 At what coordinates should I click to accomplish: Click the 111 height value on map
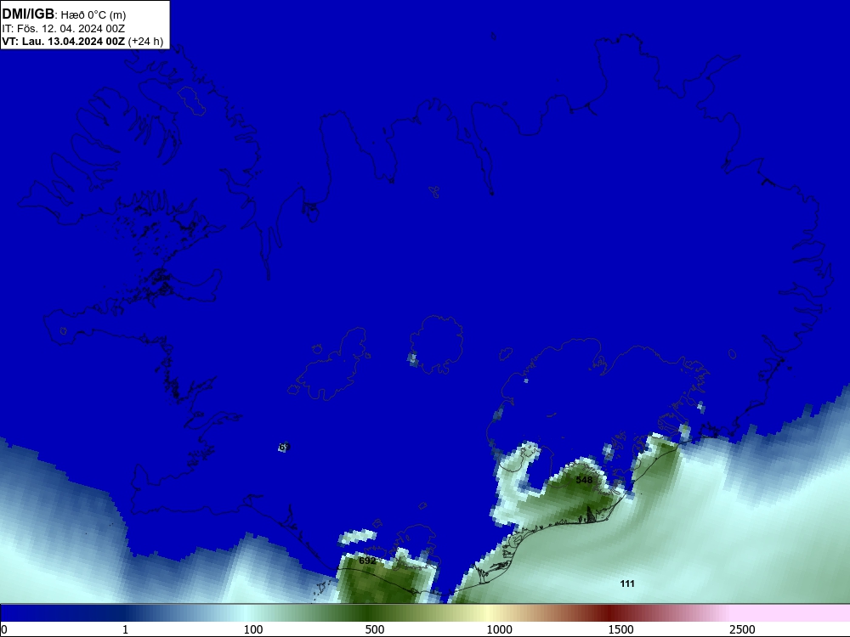627,583
